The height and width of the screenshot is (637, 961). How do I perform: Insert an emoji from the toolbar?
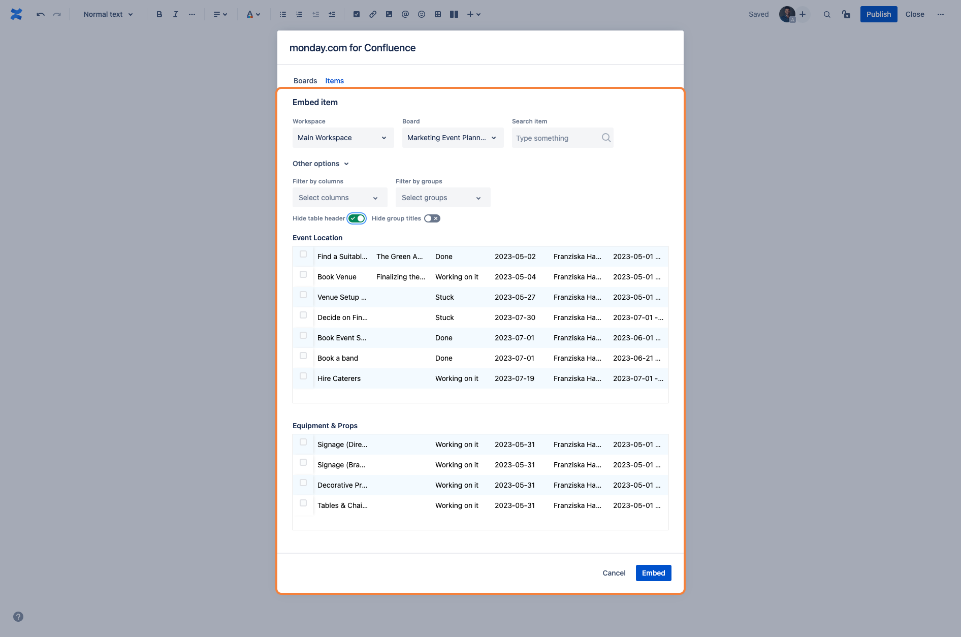point(421,14)
